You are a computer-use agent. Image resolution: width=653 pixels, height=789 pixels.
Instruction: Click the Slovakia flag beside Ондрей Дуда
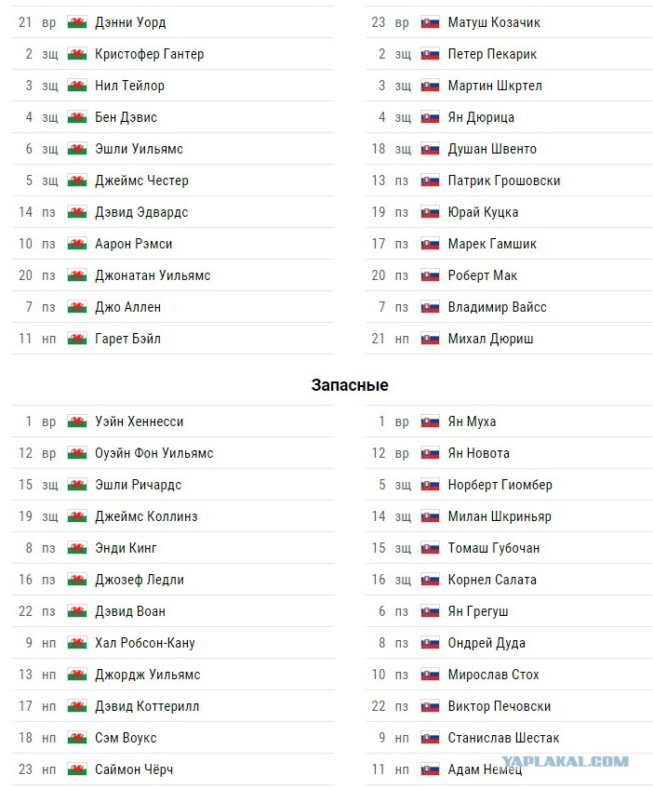[x=430, y=643]
